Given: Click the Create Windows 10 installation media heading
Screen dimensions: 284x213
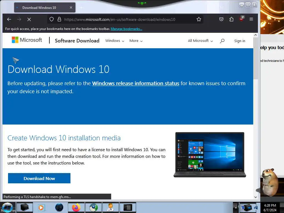Looking at the screenshot, I should pos(64,138).
